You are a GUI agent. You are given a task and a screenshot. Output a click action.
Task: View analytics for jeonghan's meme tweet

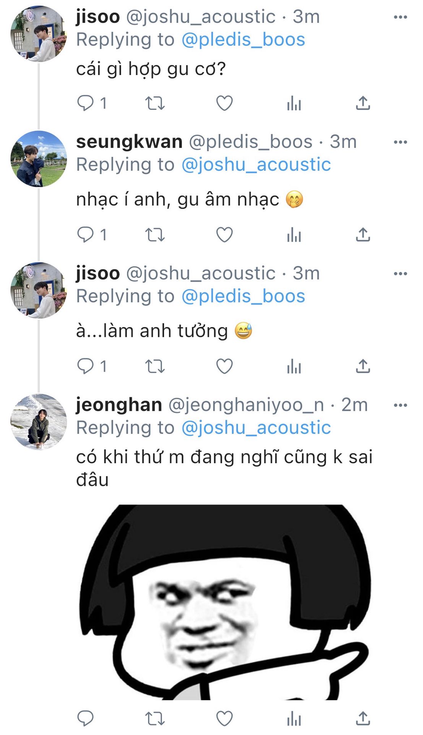(x=294, y=719)
